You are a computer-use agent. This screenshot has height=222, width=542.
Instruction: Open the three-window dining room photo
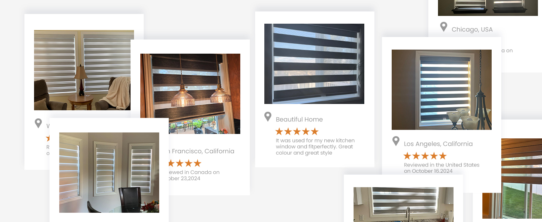[109, 172]
